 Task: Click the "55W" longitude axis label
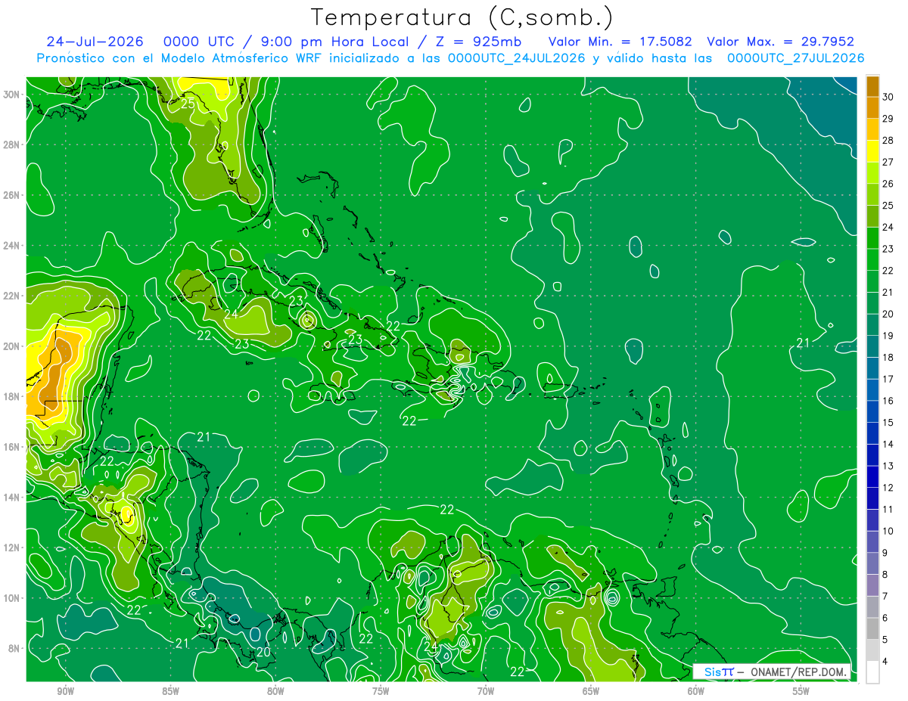[x=801, y=691]
